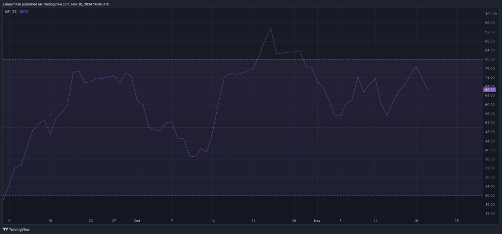The image size is (502, 234).
Task: Click date 23 on the time axis
Action: [91, 221]
